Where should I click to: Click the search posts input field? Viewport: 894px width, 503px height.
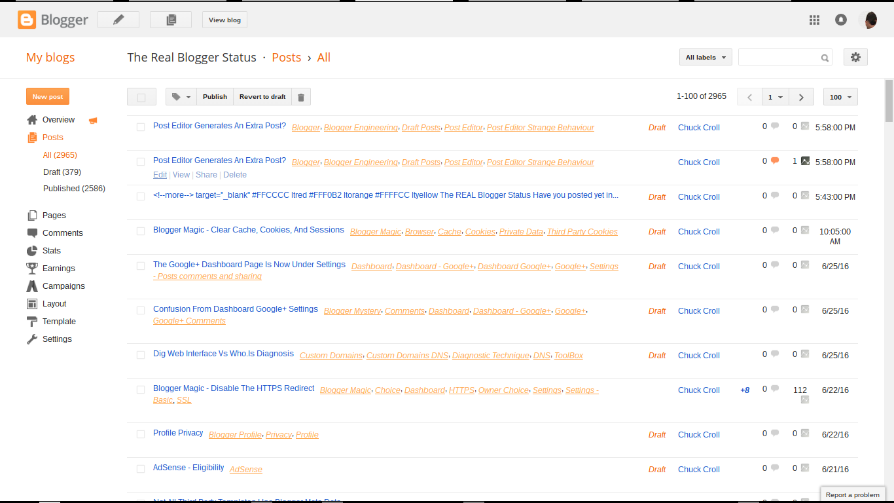[779, 58]
